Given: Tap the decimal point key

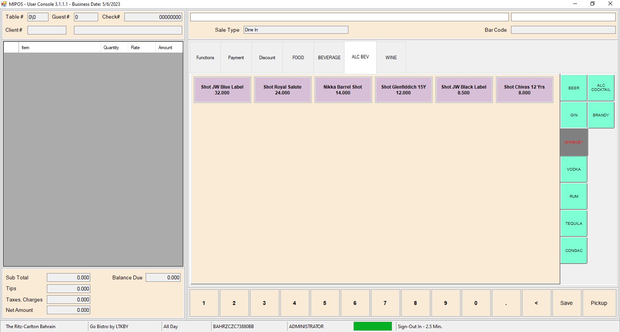Looking at the screenshot, I should 506,303.
